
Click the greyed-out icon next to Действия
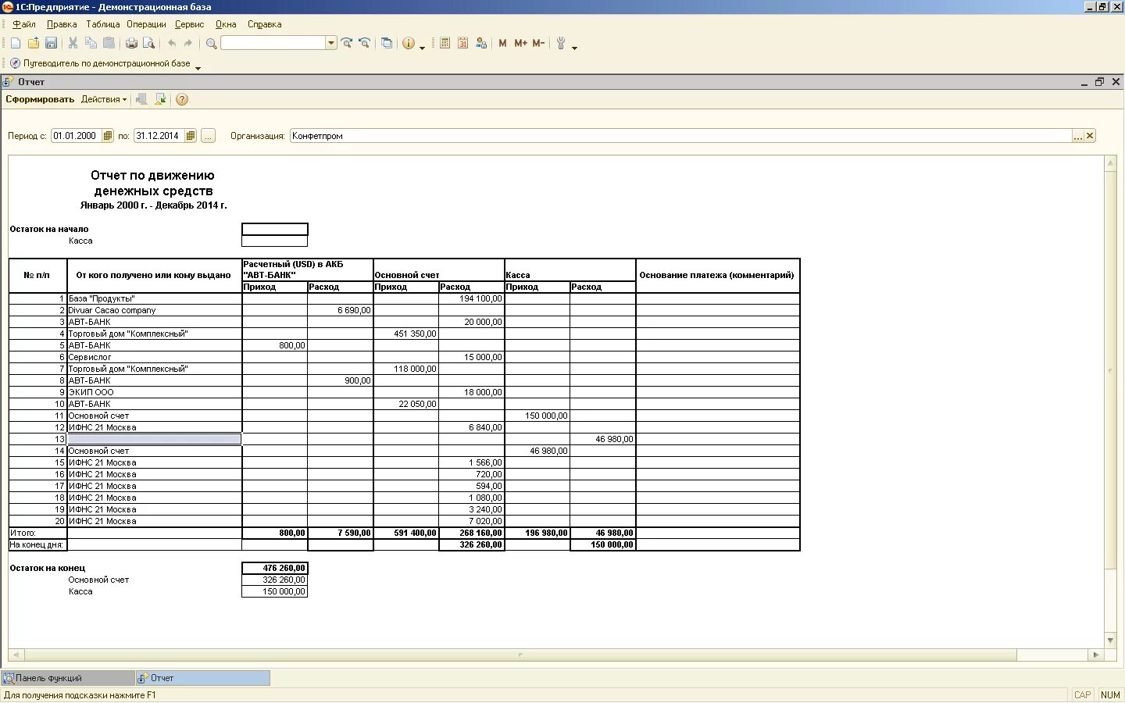pos(141,99)
